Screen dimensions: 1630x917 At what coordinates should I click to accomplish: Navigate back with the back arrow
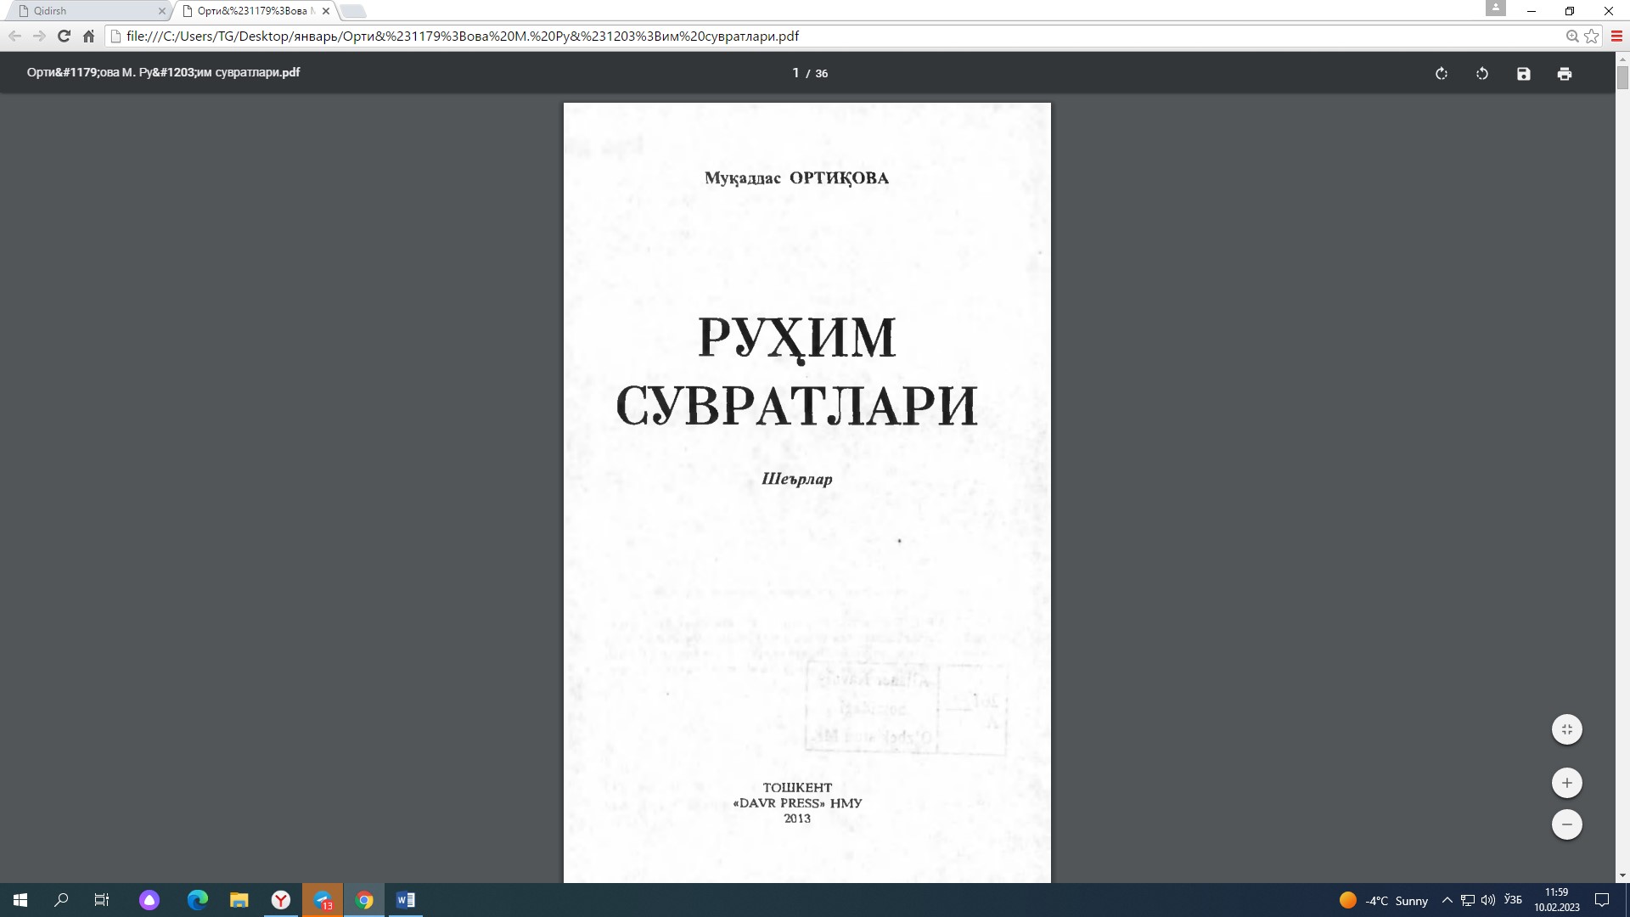pos(14,36)
